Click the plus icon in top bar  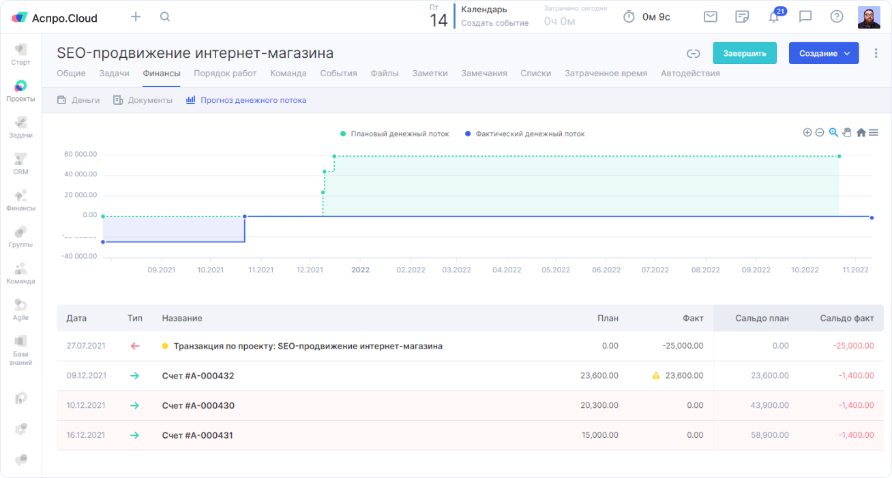click(136, 17)
